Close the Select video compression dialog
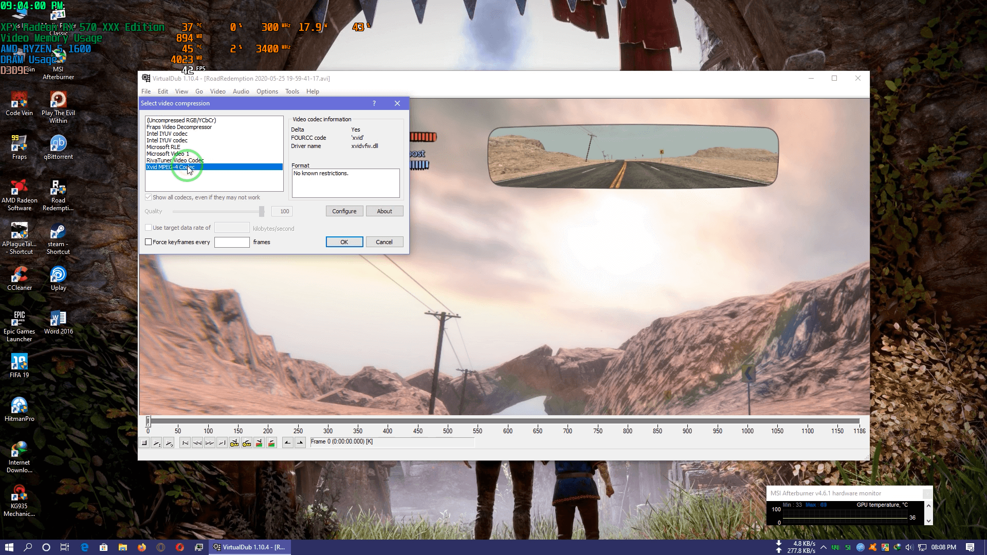The height and width of the screenshot is (555, 987). point(397,103)
